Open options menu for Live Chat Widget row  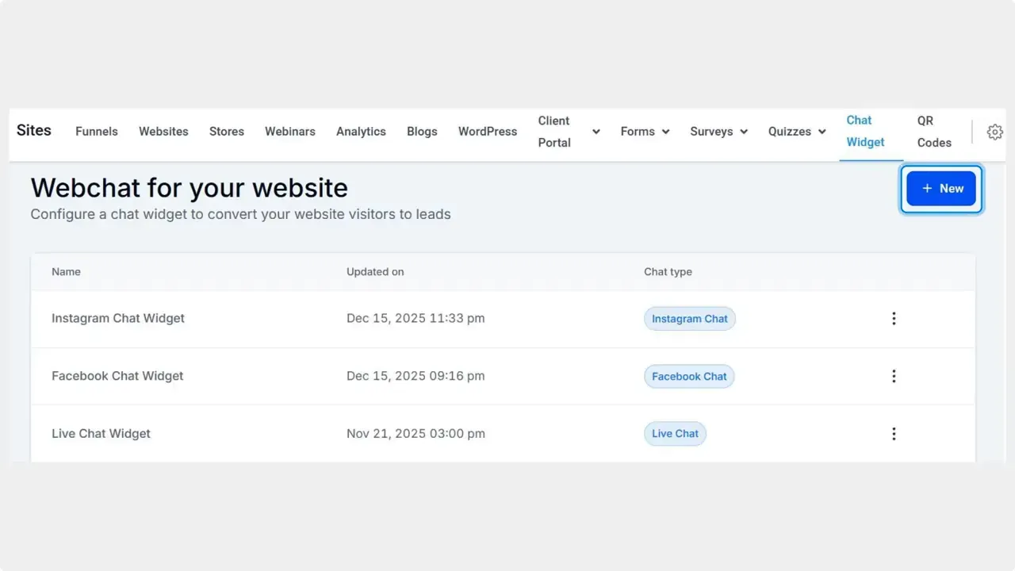click(894, 434)
